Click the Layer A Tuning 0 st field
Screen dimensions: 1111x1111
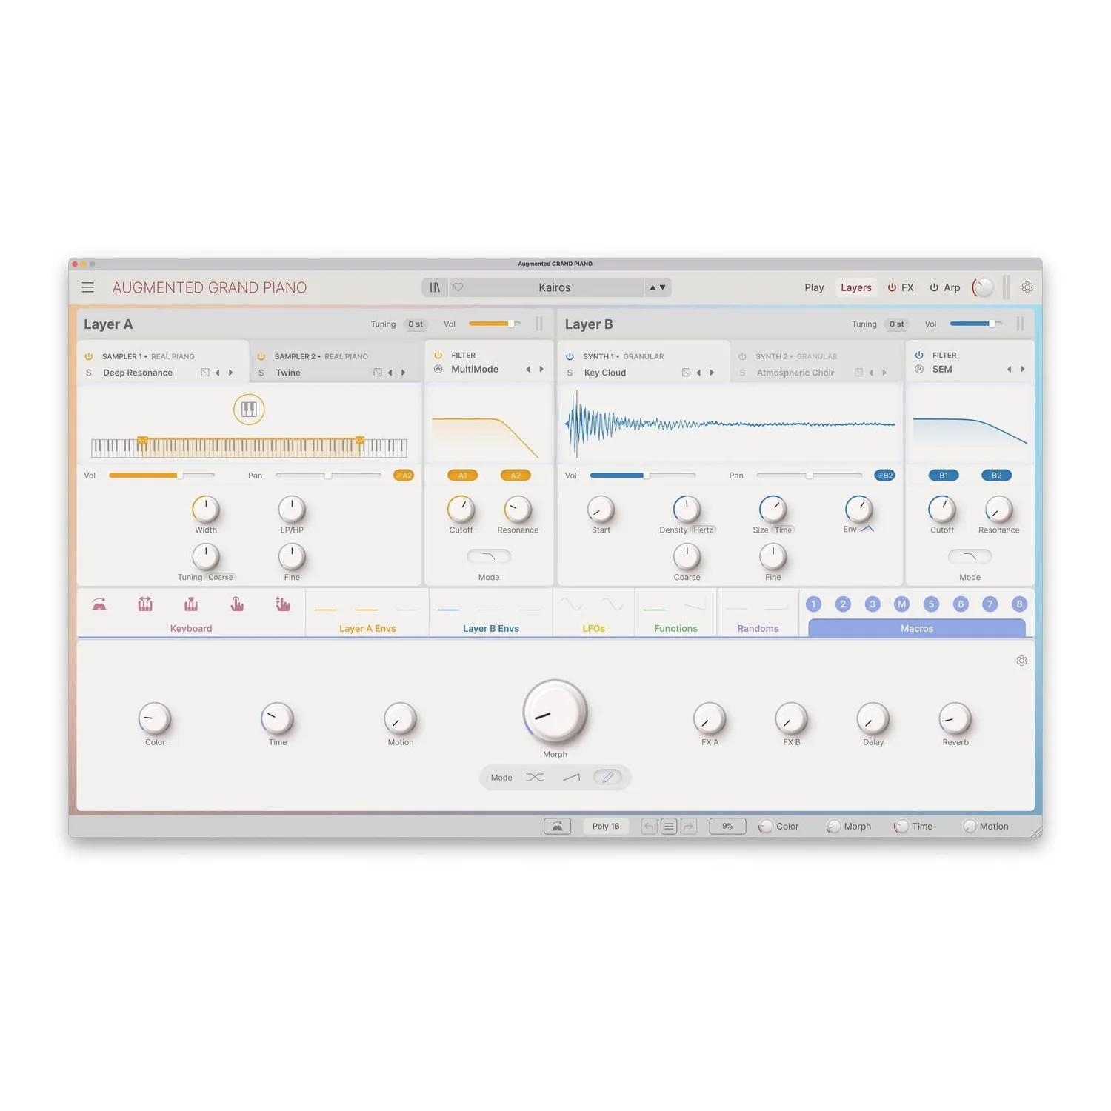point(416,324)
